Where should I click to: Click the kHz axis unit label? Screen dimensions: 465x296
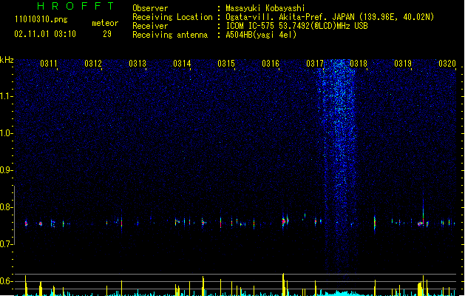coord(7,60)
